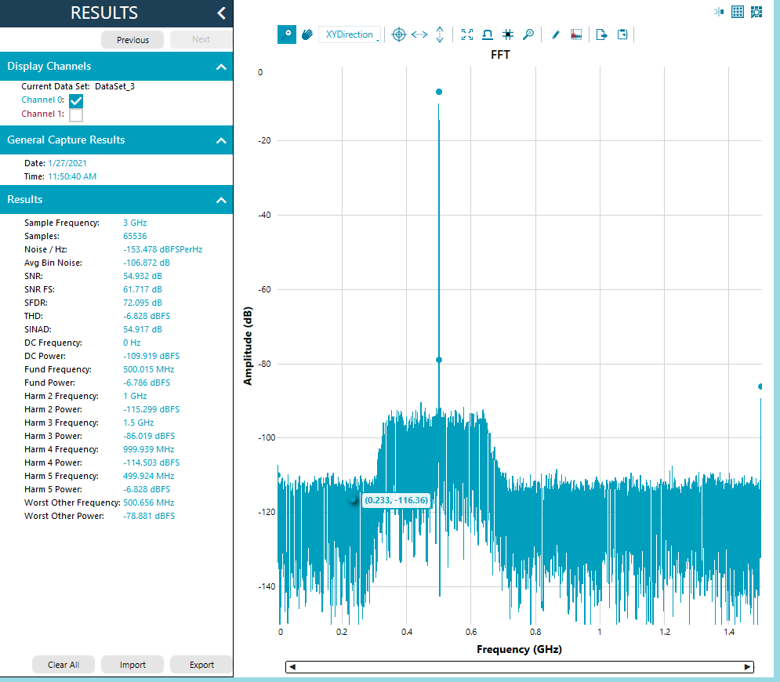Click the Clear All button
This screenshot has height=682, width=780.
[63, 665]
